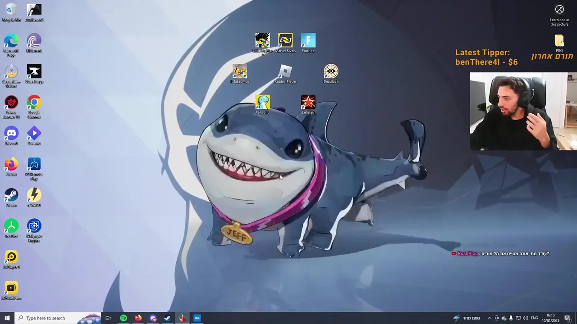Click the Meet Now tray icon

tap(497, 318)
